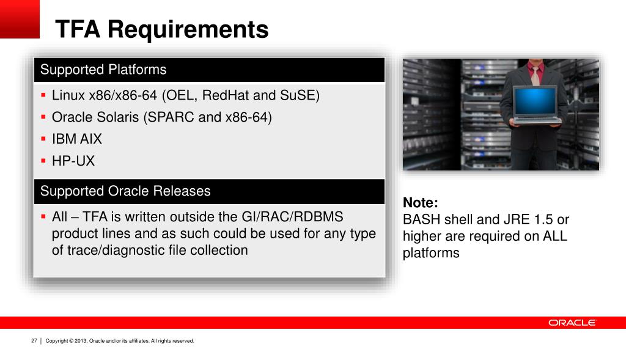Viewport: 626px width, 352px height.
Task: Click the slide number "27"
Action: pyautogui.click(x=34, y=341)
